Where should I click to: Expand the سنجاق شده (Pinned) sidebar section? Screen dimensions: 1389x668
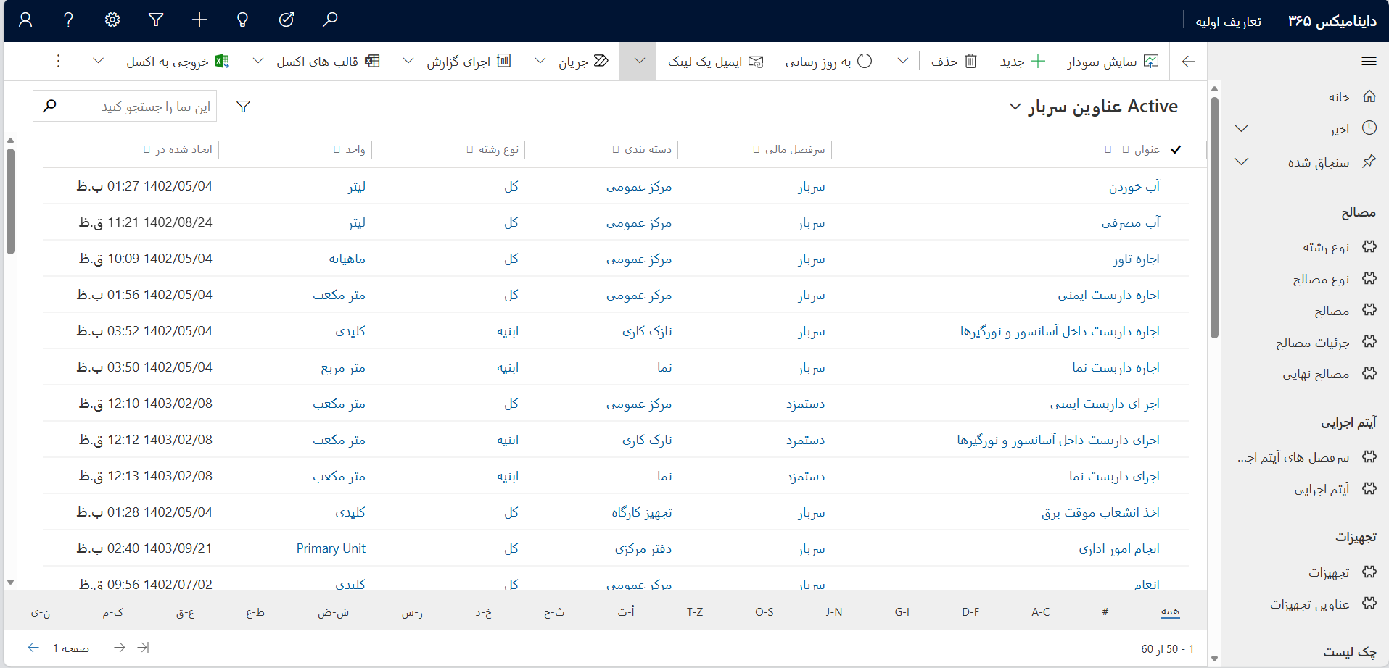(x=1241, y=162)
